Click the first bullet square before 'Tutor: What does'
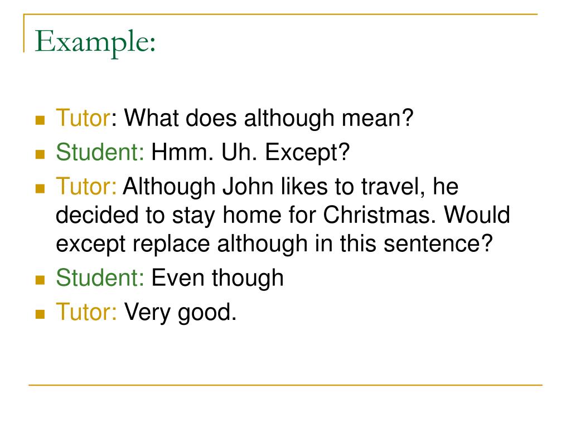This screenshot has width=571, height=428. [x=40, y=120]
